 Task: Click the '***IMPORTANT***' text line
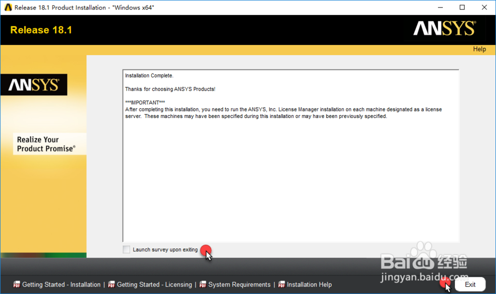(x=145, y=103)
